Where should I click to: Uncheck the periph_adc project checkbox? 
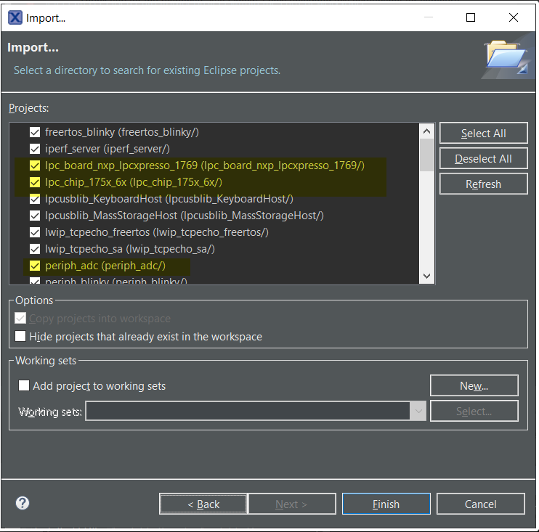[35, 266]
